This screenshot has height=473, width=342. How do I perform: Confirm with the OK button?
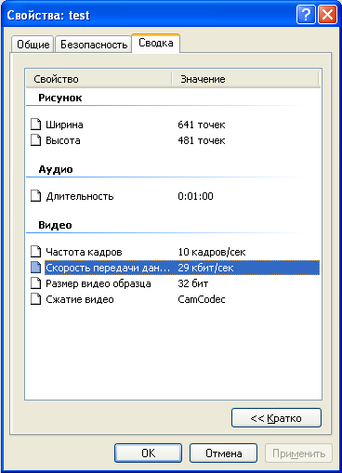(148, 453)
